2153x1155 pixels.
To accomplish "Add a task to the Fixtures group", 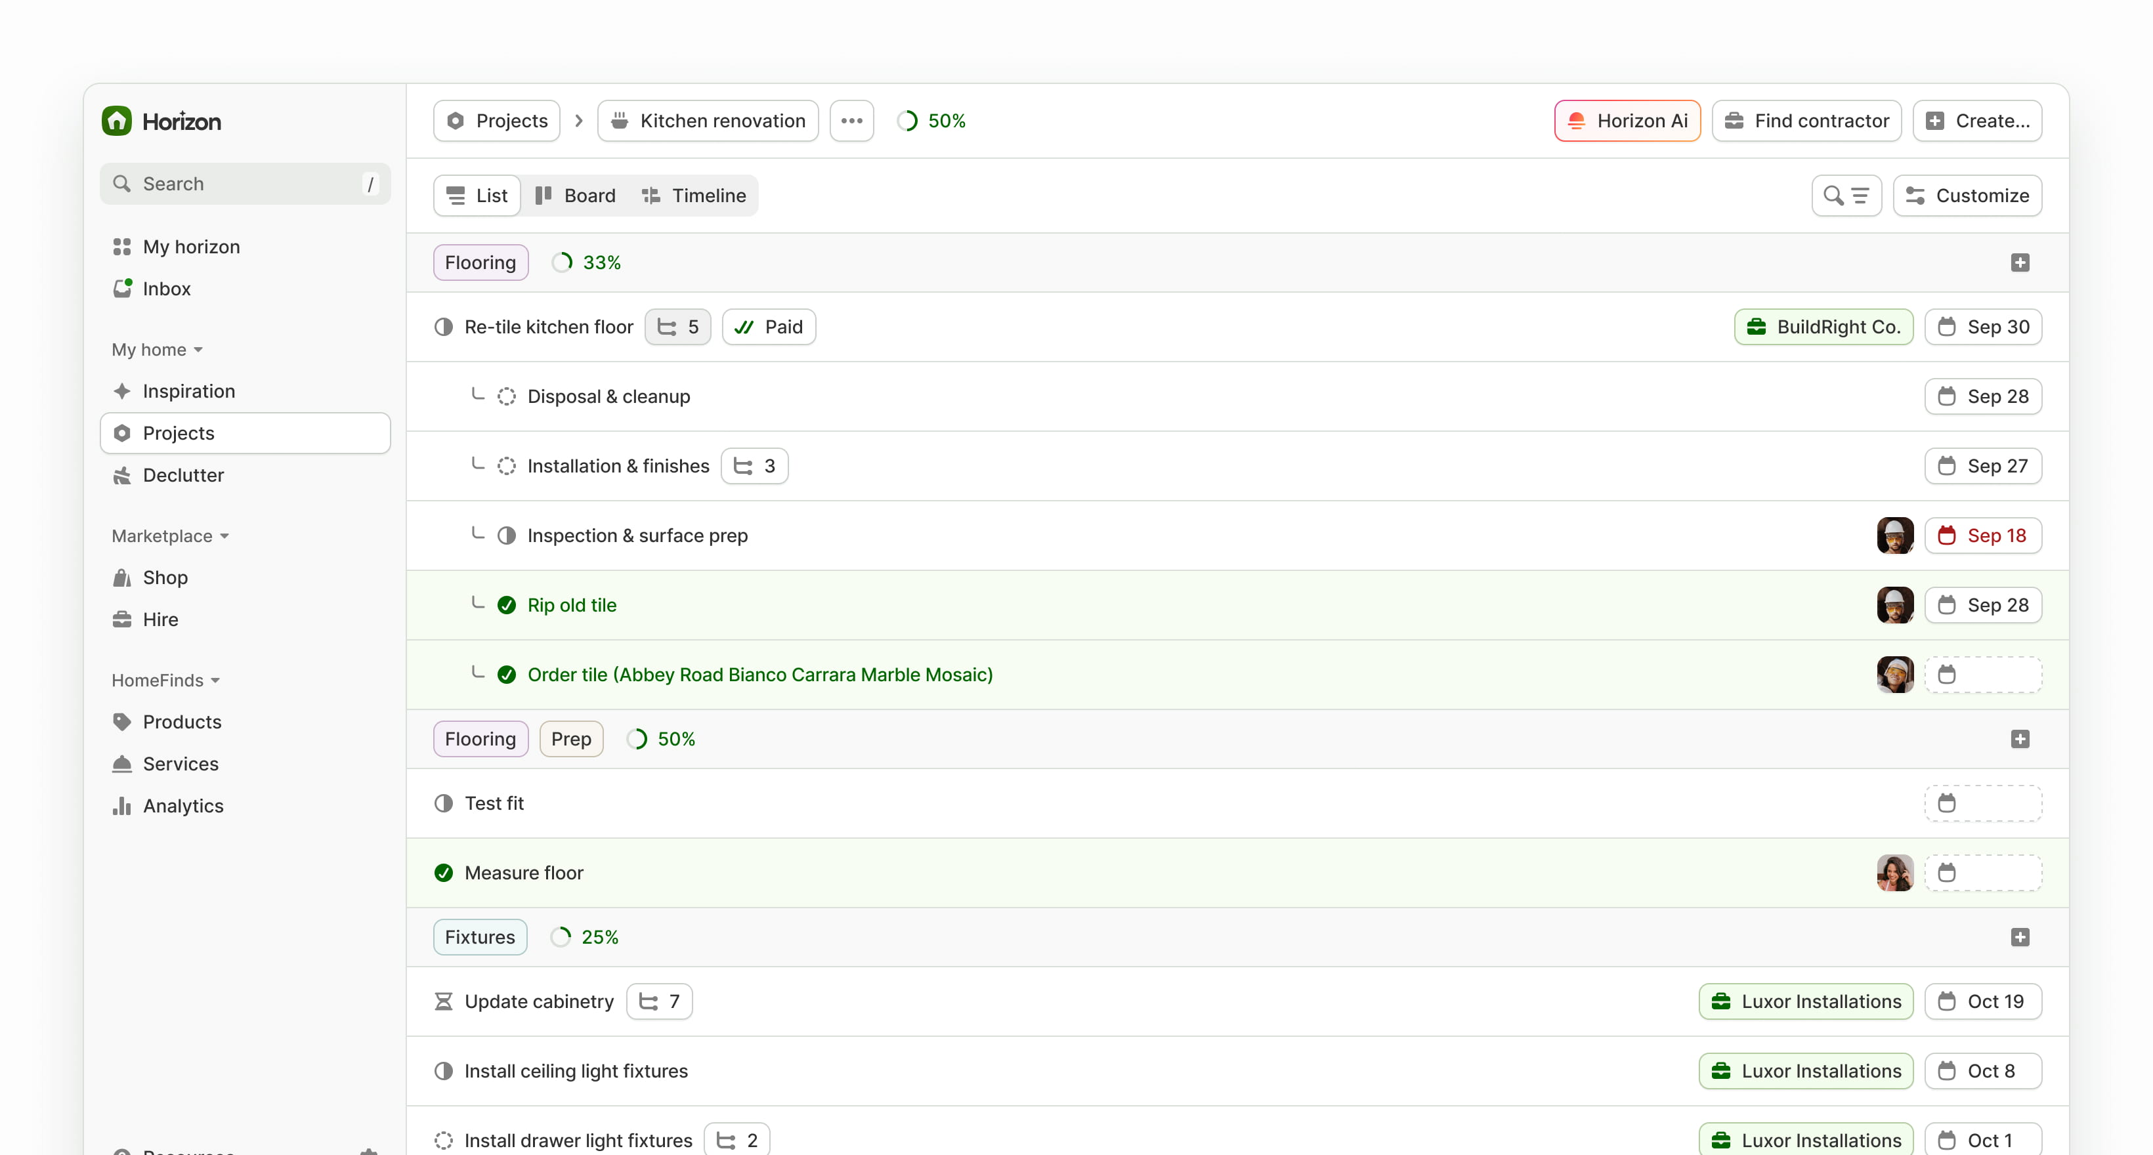I will click(x=2021, y=937).
